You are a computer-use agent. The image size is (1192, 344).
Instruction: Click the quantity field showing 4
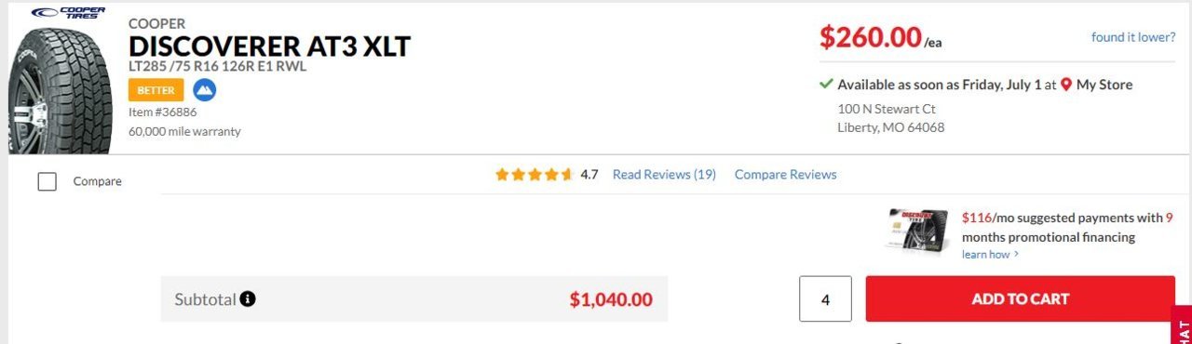click(x=825, y=299)
